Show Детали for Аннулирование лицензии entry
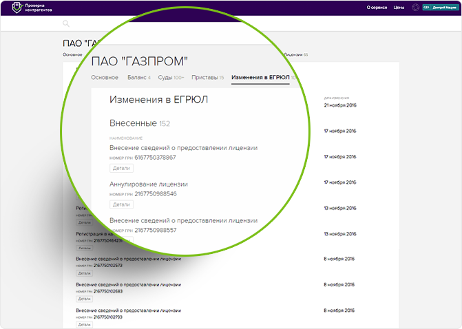 pos(121,204)
